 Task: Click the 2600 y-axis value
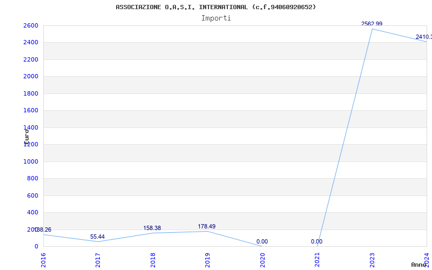pos(31,25)
